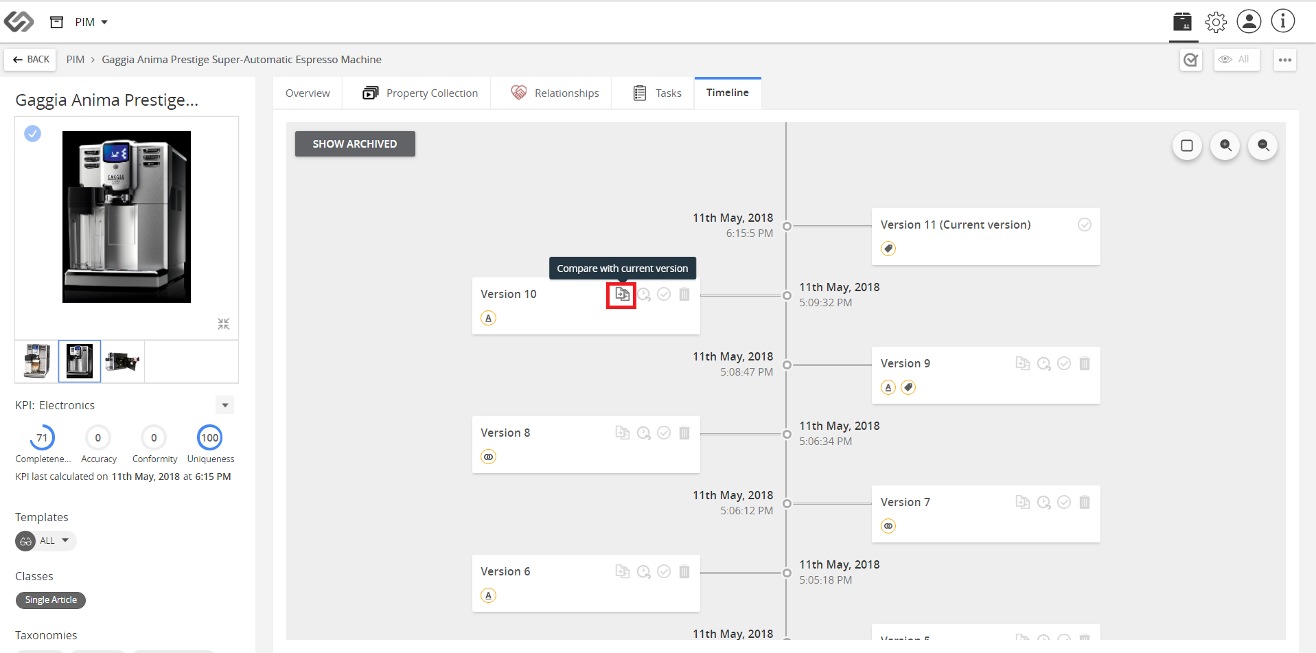Delete Version 7 with trash icon
The image size is (1316, 653).
1085,502
